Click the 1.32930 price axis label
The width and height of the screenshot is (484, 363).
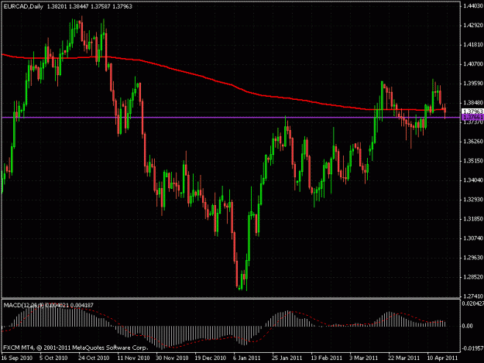[473, 200]
